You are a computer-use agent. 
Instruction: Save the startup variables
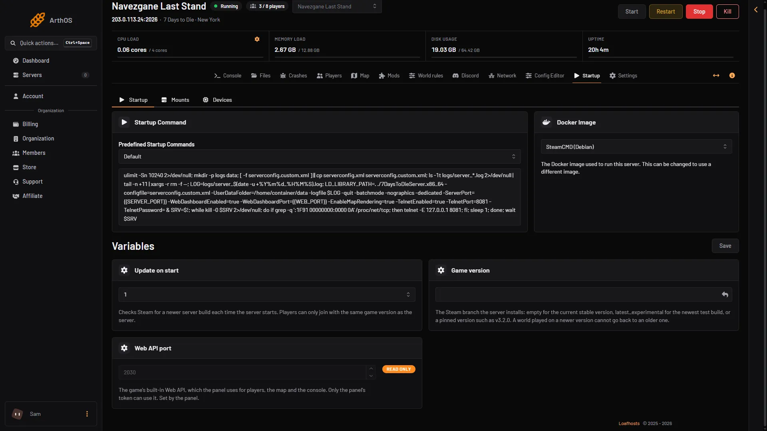725,246
